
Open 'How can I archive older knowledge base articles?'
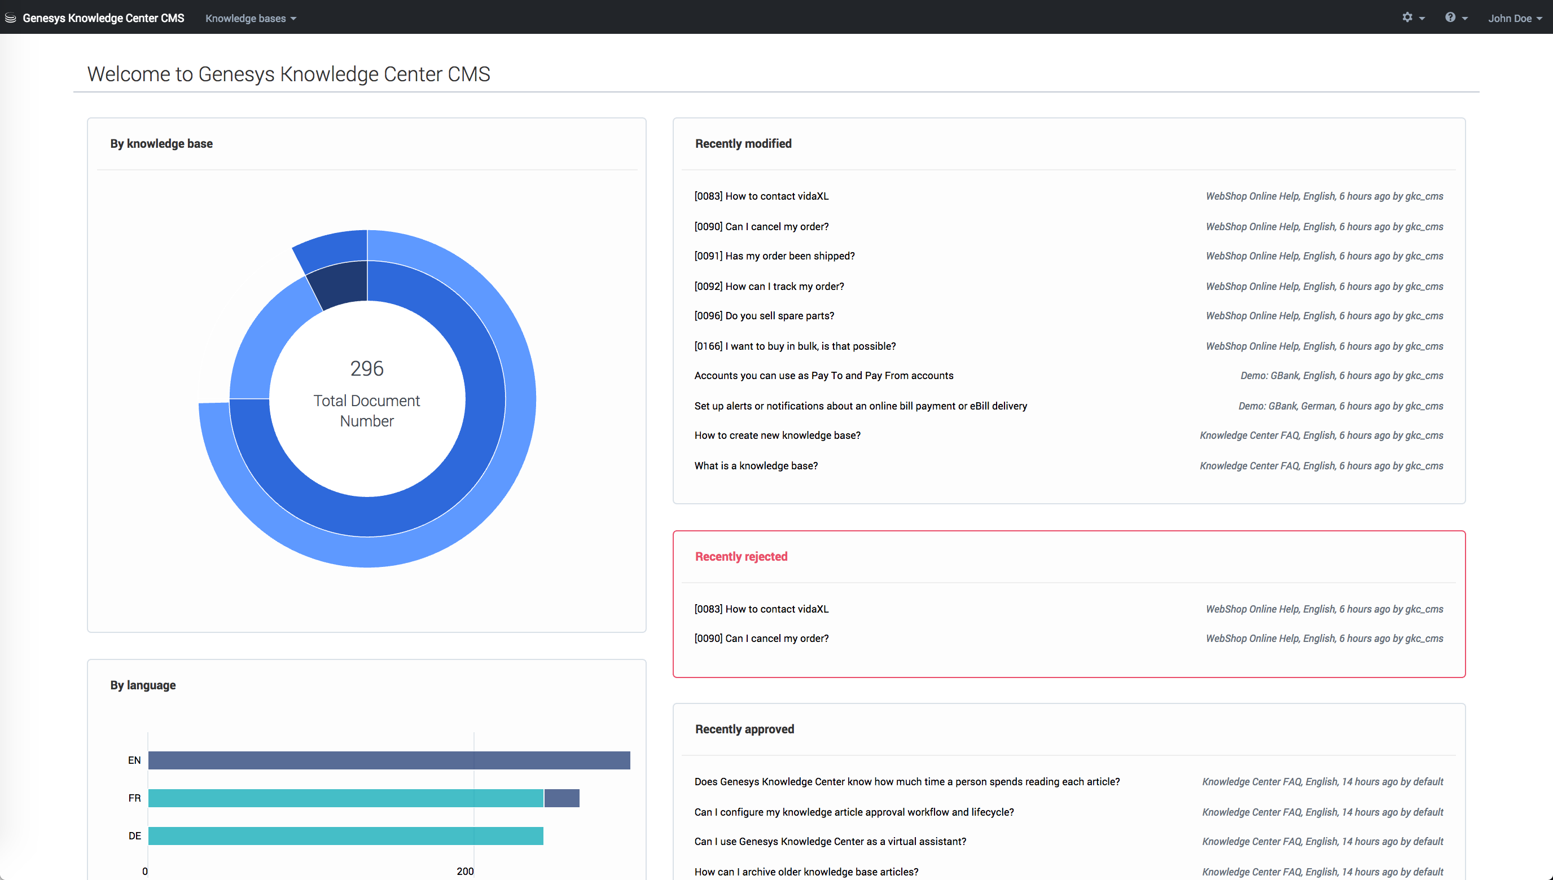click(x=806, y=872)
